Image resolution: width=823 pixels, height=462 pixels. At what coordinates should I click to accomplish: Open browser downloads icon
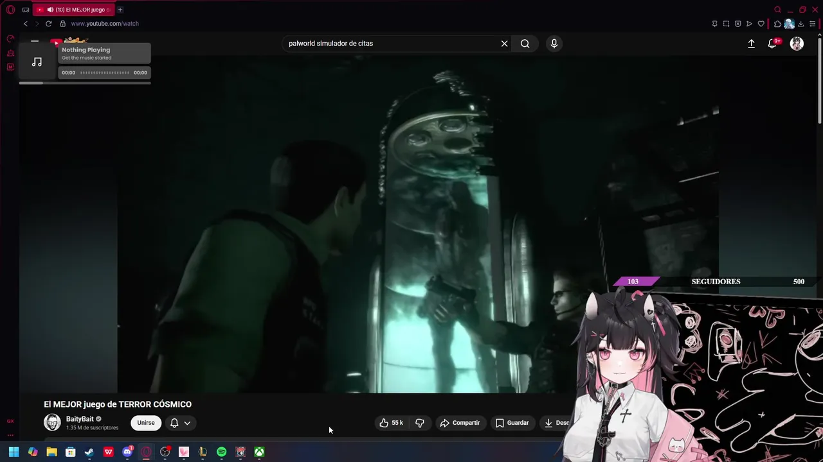800,24
